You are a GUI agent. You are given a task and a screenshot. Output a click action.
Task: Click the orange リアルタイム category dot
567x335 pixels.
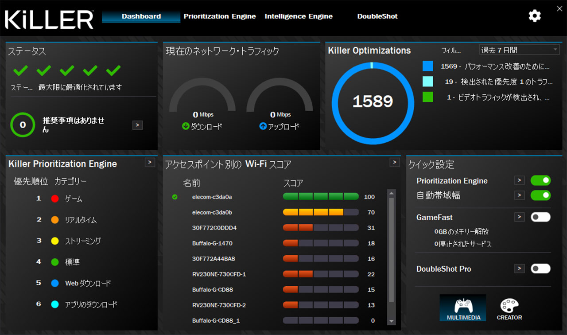[55, 220]
